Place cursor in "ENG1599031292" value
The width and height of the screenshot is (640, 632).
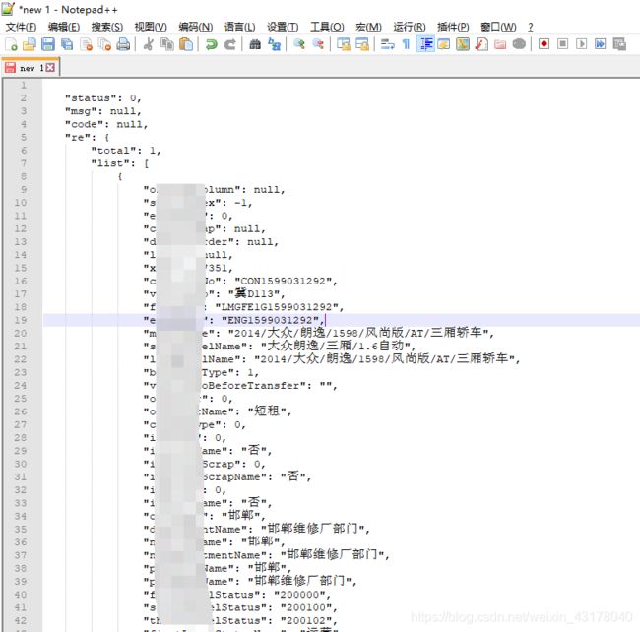coord(270,320)
